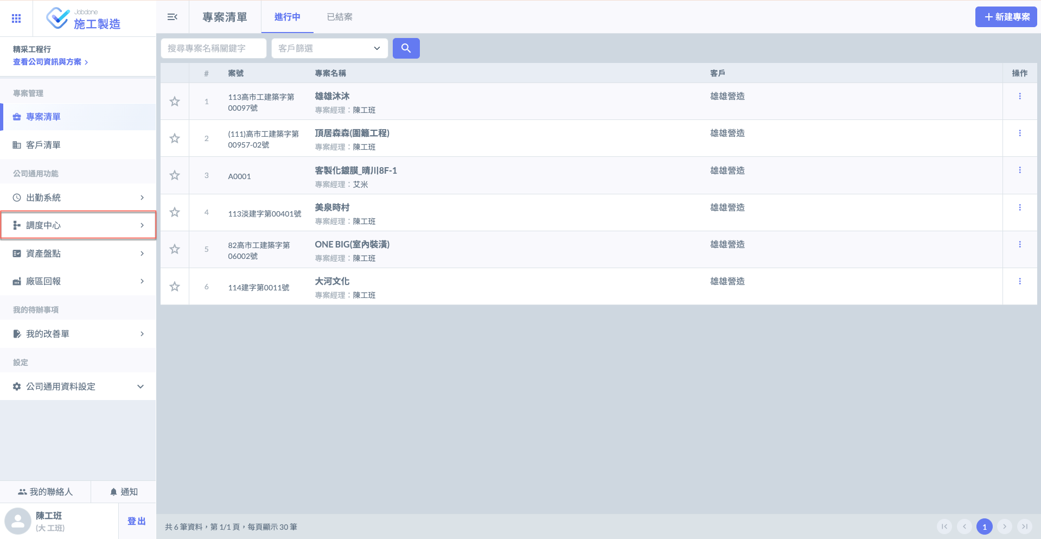
Task: Expand the 調度中心 menu
Action: [78, 225]
